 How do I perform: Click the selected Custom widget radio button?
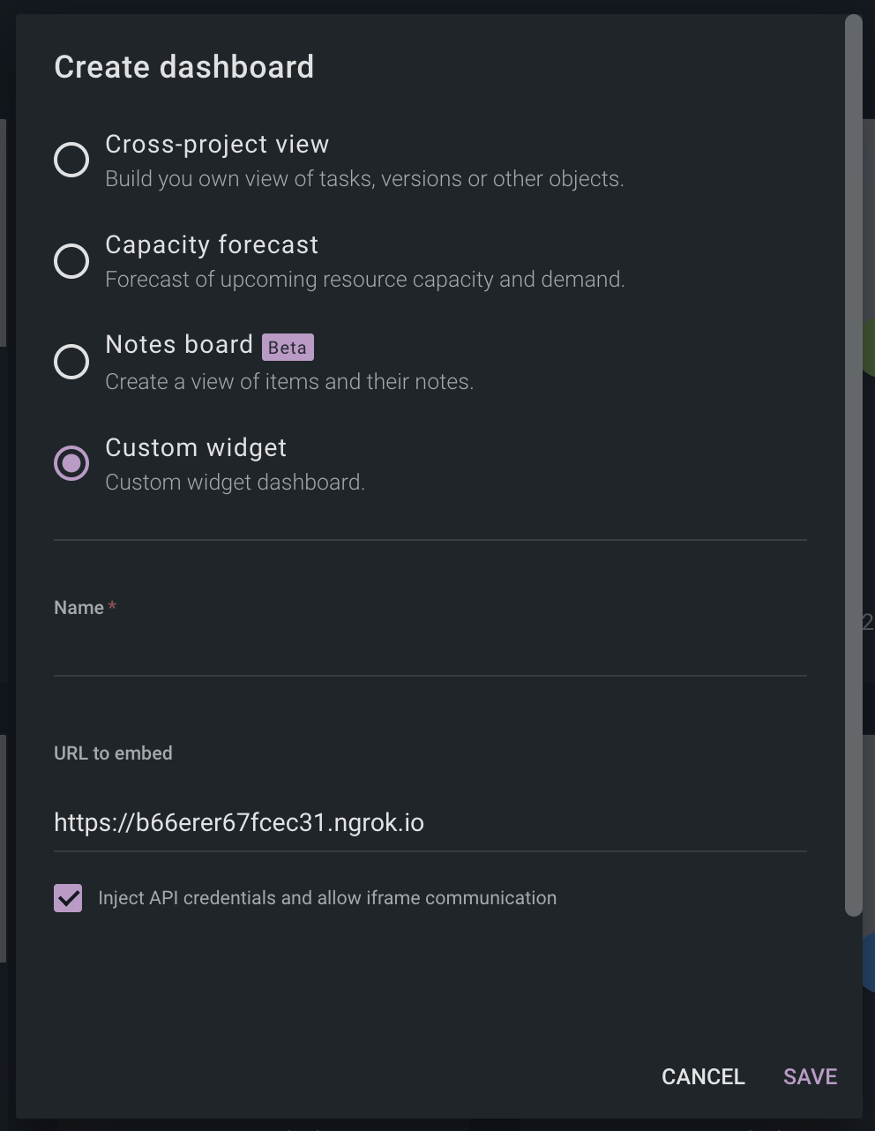[x=71, y=463]
